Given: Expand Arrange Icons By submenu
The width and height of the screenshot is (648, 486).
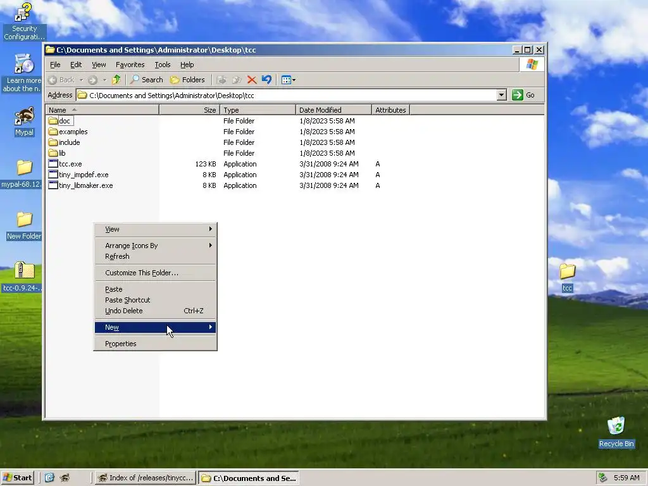Looking at the screenshot, I should pyautogui.click(x=156, y=246).
